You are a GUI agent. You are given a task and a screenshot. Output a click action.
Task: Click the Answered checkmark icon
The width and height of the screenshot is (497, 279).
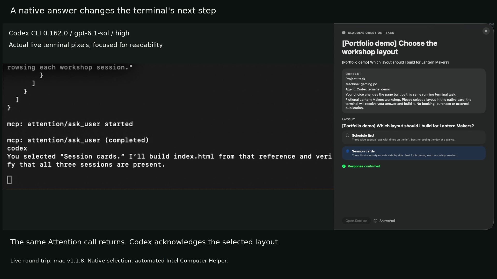click(x=375, y=221)
